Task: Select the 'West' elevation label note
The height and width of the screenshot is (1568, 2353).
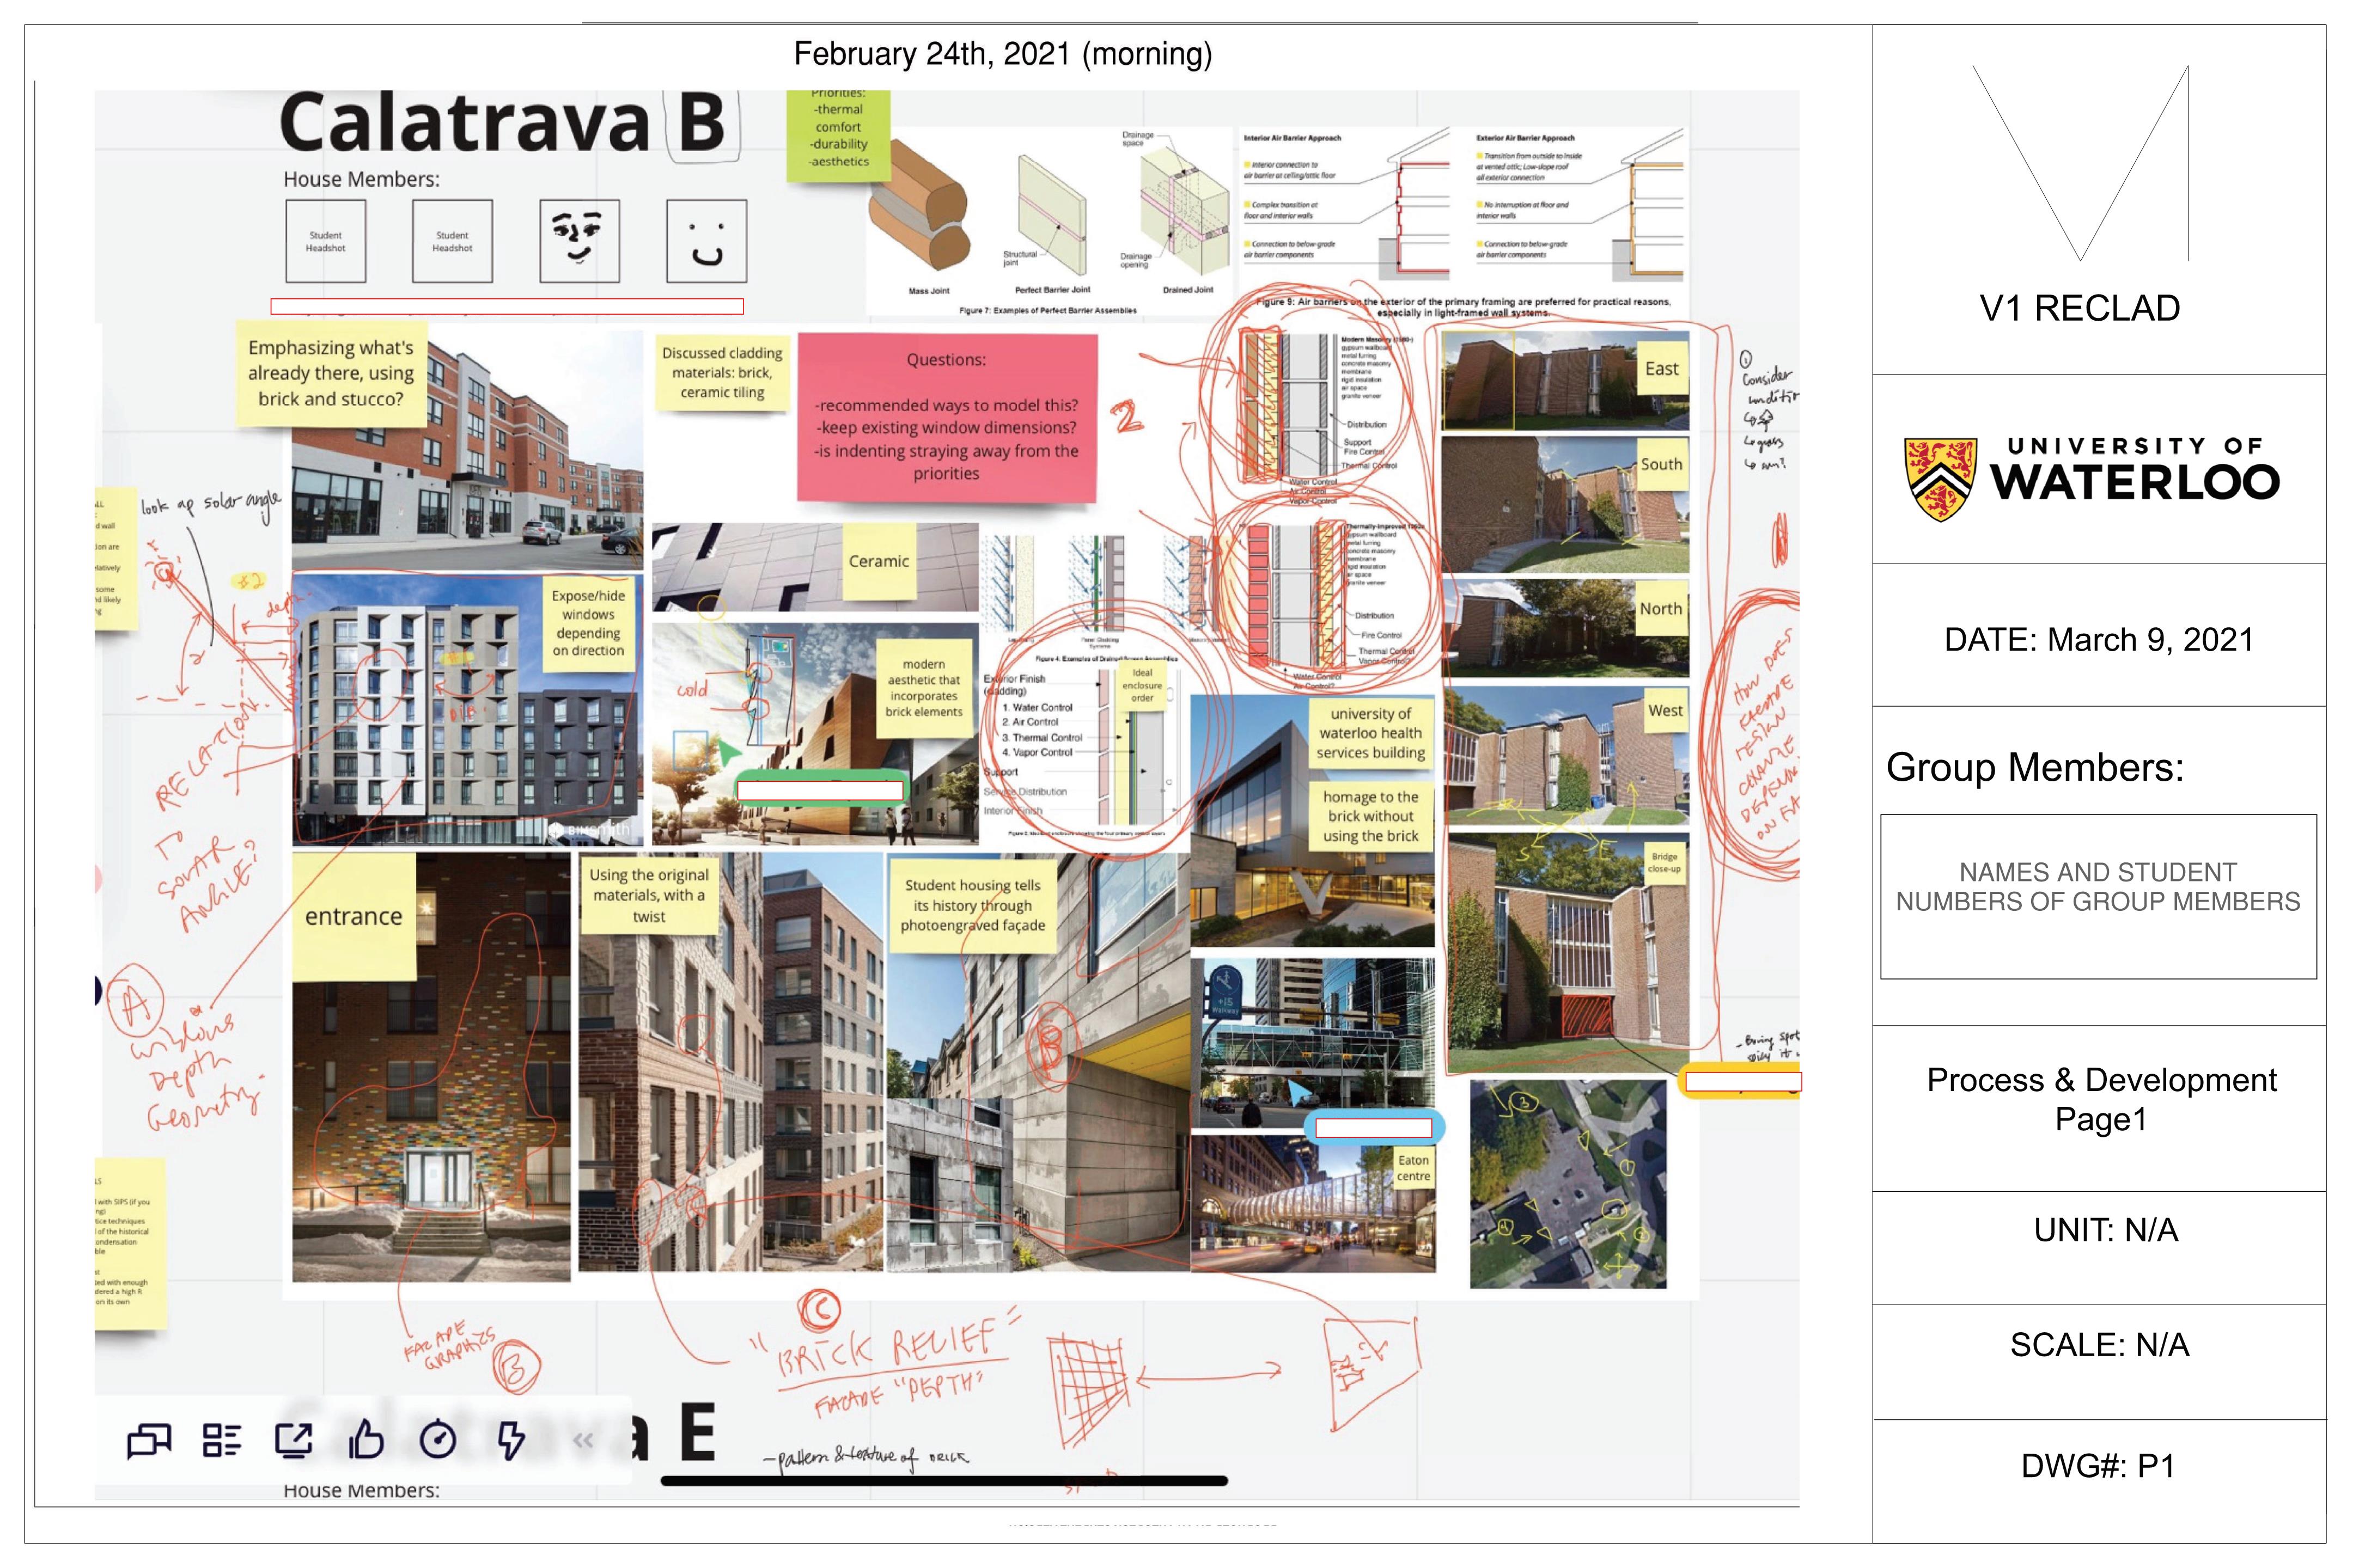Action: tap(1666, 711)
